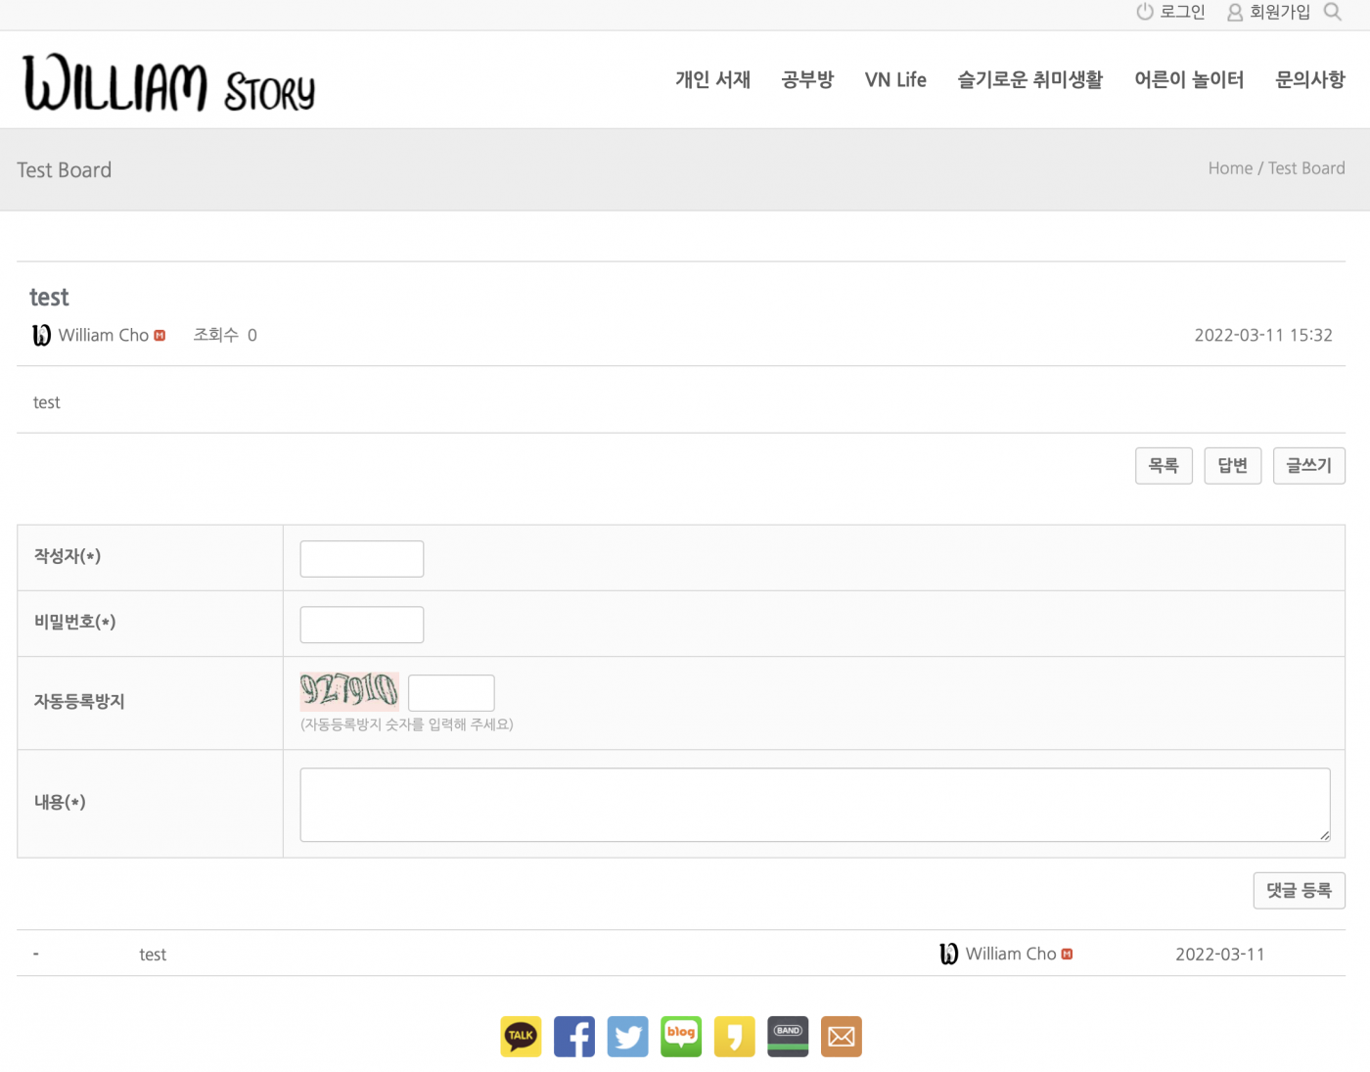Click the 목록 button

[x=1164, y=466]
